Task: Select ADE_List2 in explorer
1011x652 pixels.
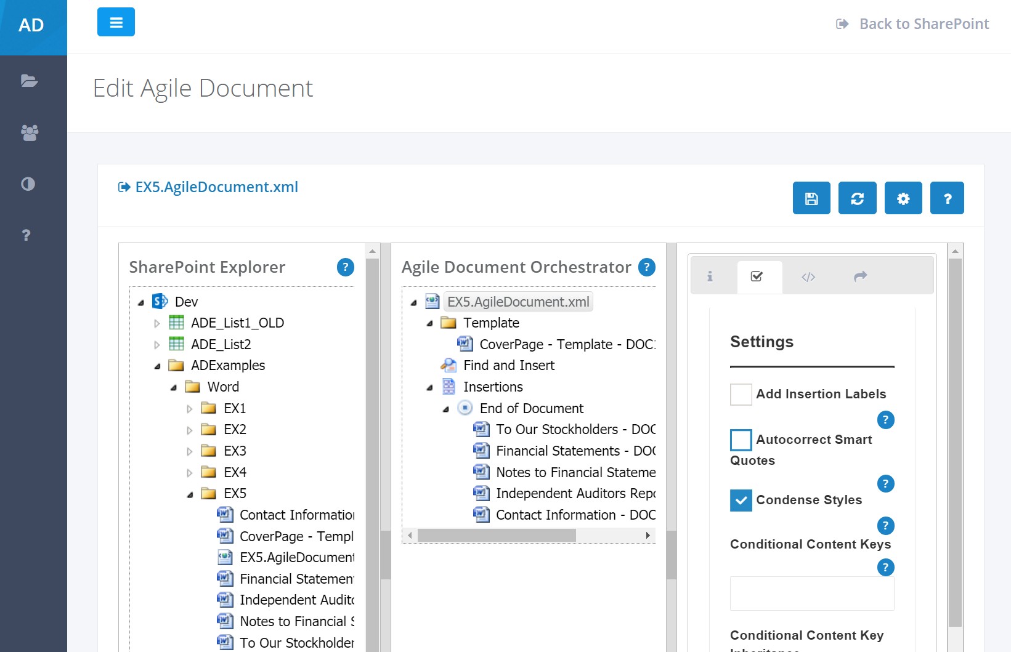Action: (221, 344)
